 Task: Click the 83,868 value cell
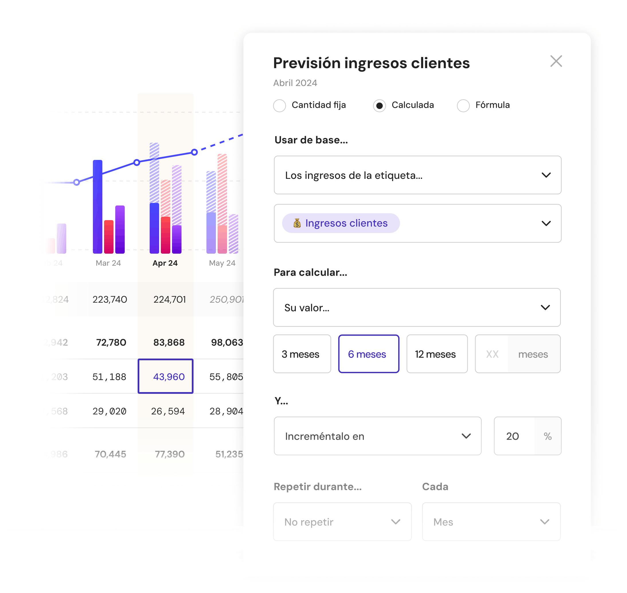click(x=169, y=342)
